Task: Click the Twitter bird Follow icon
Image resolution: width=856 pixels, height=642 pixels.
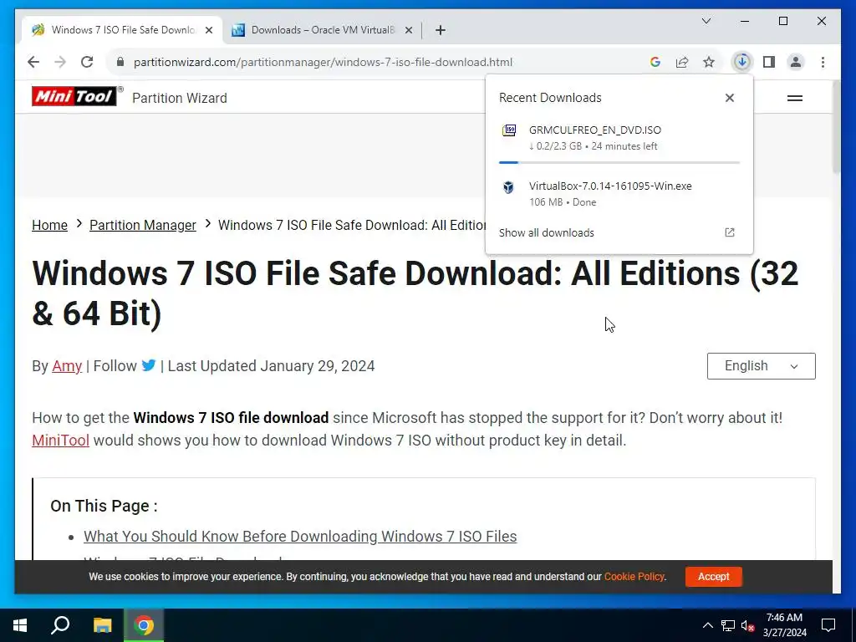Action: coord(149,365)
